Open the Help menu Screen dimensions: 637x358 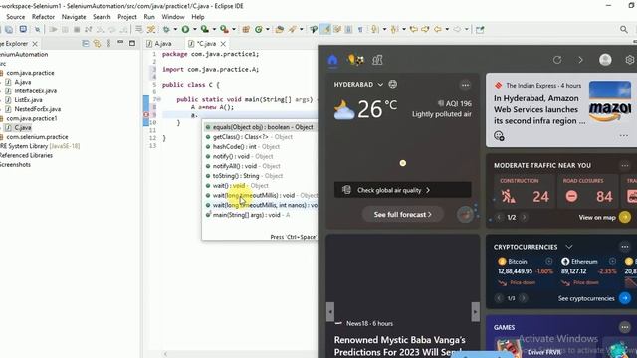click(198, 17)
